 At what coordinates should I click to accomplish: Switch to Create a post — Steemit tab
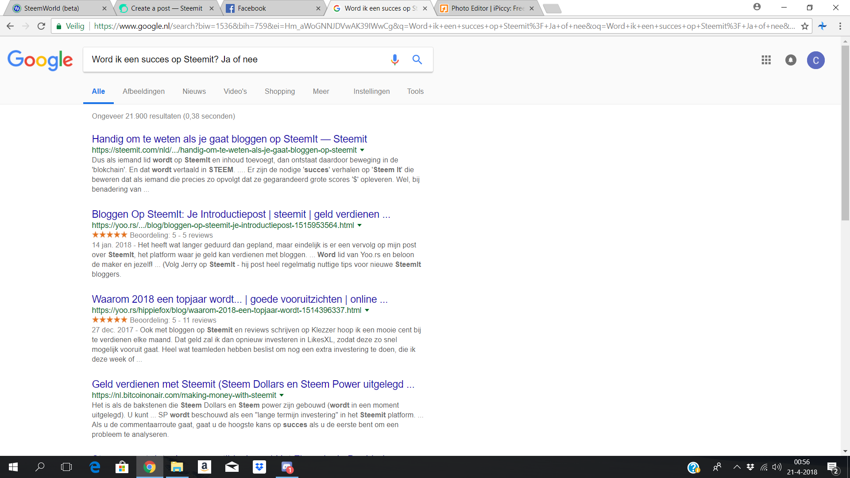(166, 8)
